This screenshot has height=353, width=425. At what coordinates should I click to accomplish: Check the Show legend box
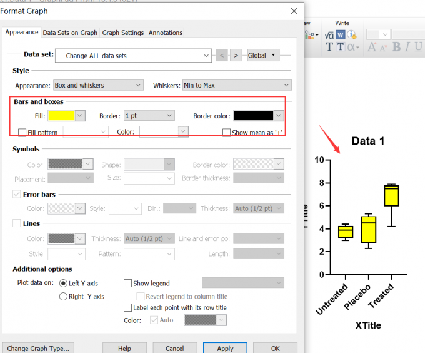point(127,284)
